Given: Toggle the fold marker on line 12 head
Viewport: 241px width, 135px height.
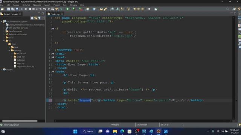Looking at the screenshot, I should pyautogui.click(x=53, y=57).
